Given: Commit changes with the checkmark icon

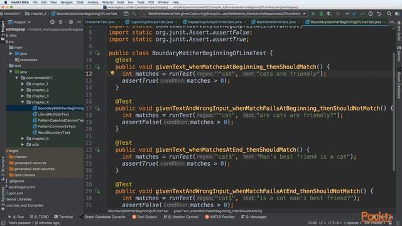Looking at the screenshot, I should [362, 14].
